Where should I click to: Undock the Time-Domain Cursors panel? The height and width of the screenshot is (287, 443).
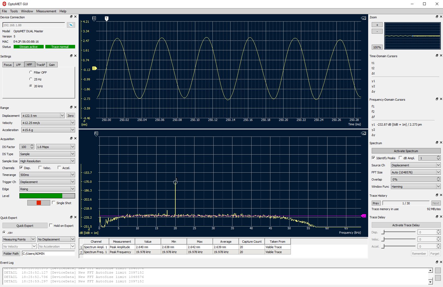tap(437, 55)
